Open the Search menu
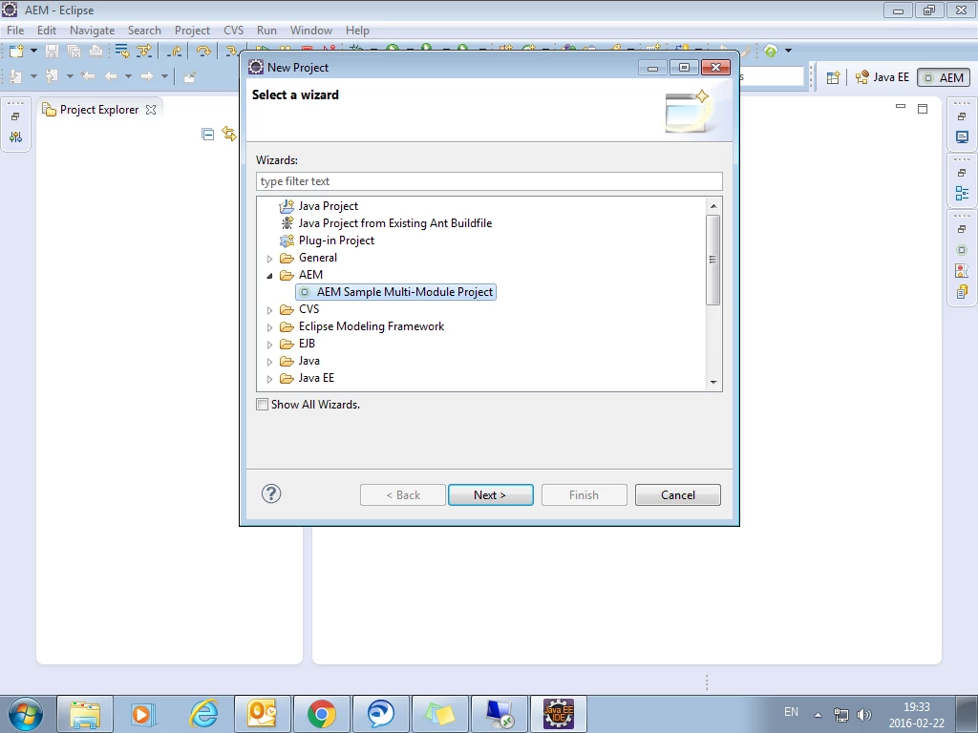 (144, 30)
